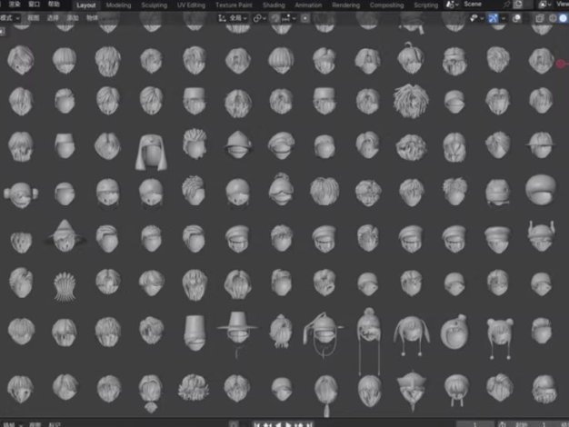The image size is (569, 427).
Task: Switch to the Sculpting workspace tab
Action: (153, 5)
